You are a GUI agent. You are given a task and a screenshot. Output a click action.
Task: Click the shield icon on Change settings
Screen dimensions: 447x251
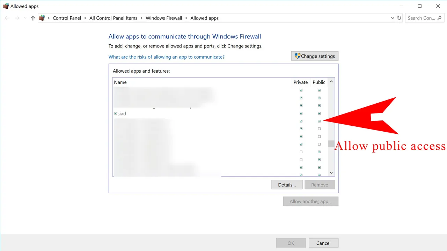click(x=297, y=56)
